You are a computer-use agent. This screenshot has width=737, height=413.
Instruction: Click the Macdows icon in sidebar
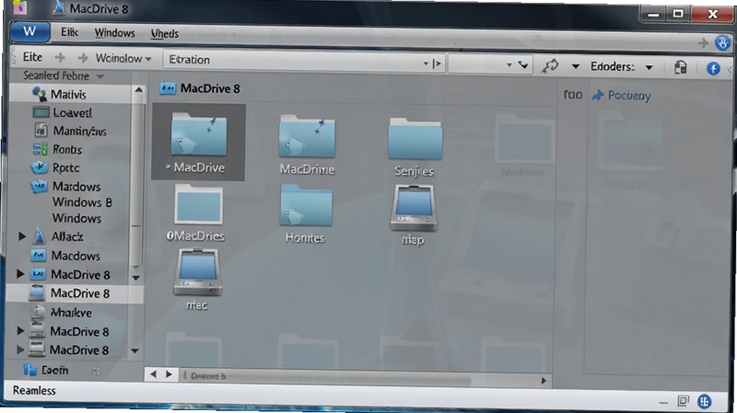tap(38, 256)
